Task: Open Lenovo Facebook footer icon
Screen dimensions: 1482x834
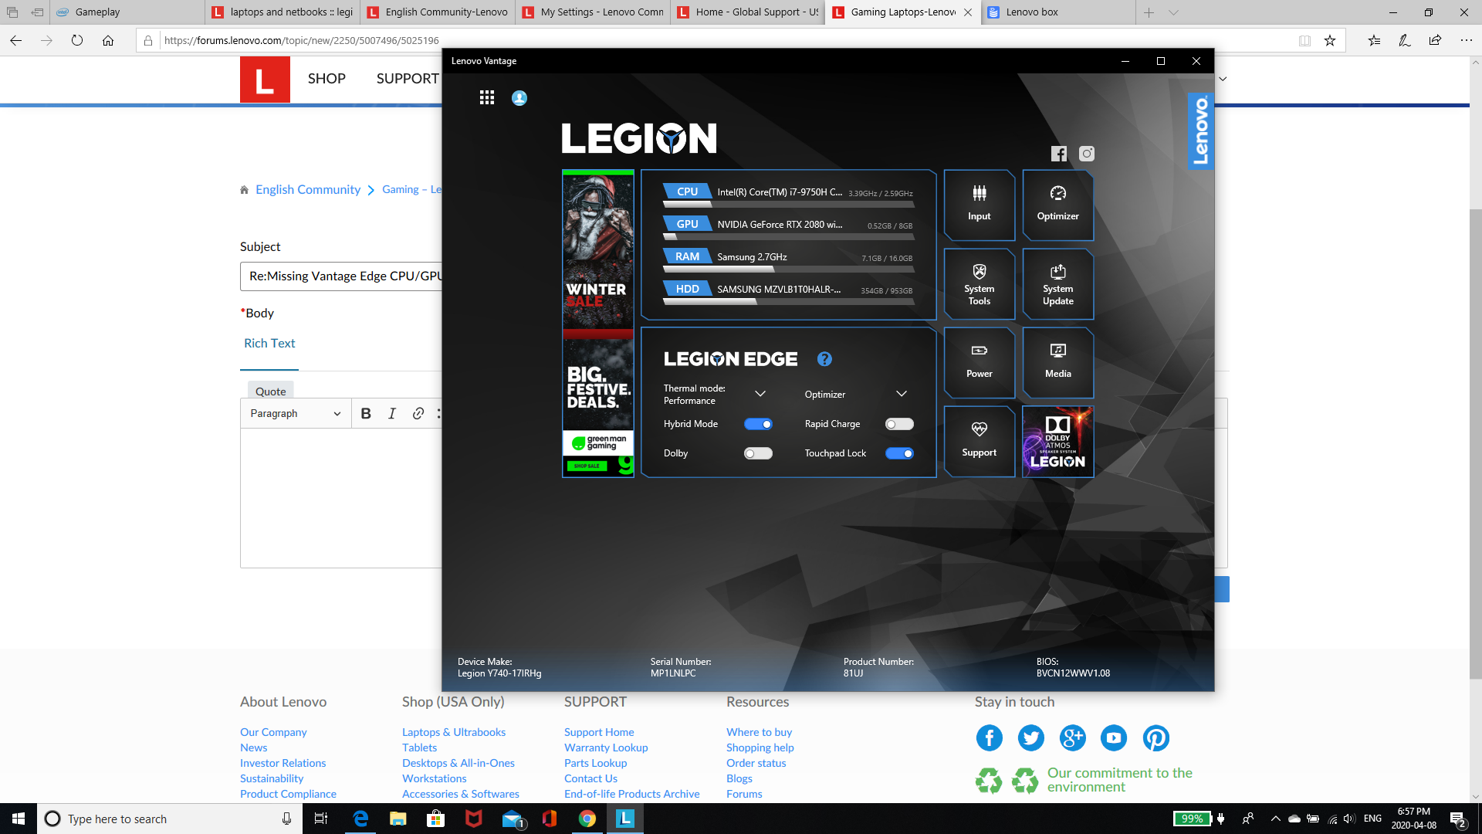Action: tap(990, 738)
